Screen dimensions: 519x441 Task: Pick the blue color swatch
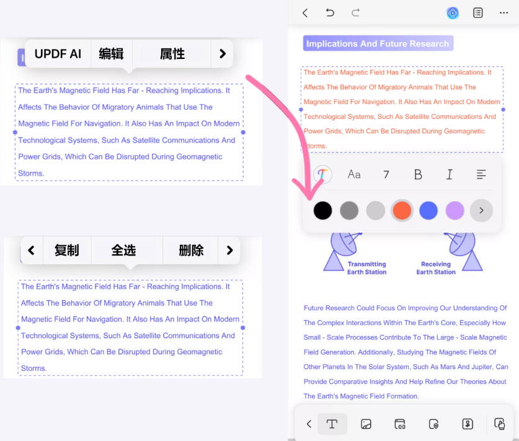tap(428, 211)
